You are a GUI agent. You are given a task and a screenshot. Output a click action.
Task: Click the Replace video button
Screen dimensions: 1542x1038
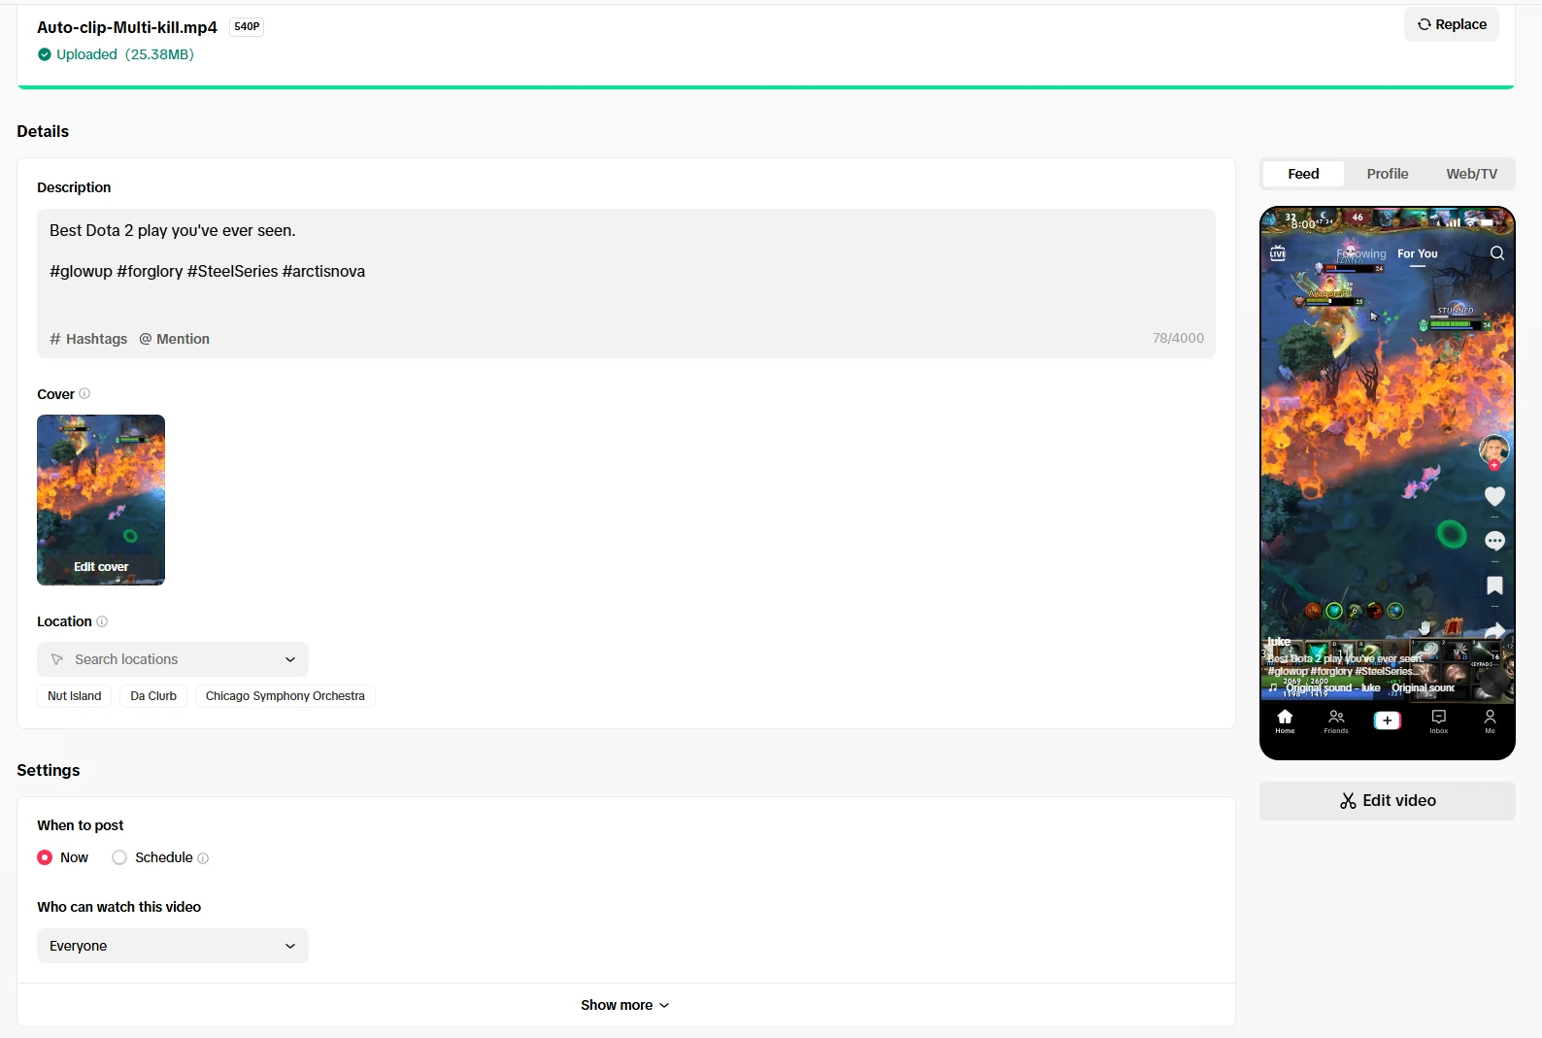[1451, 24]
